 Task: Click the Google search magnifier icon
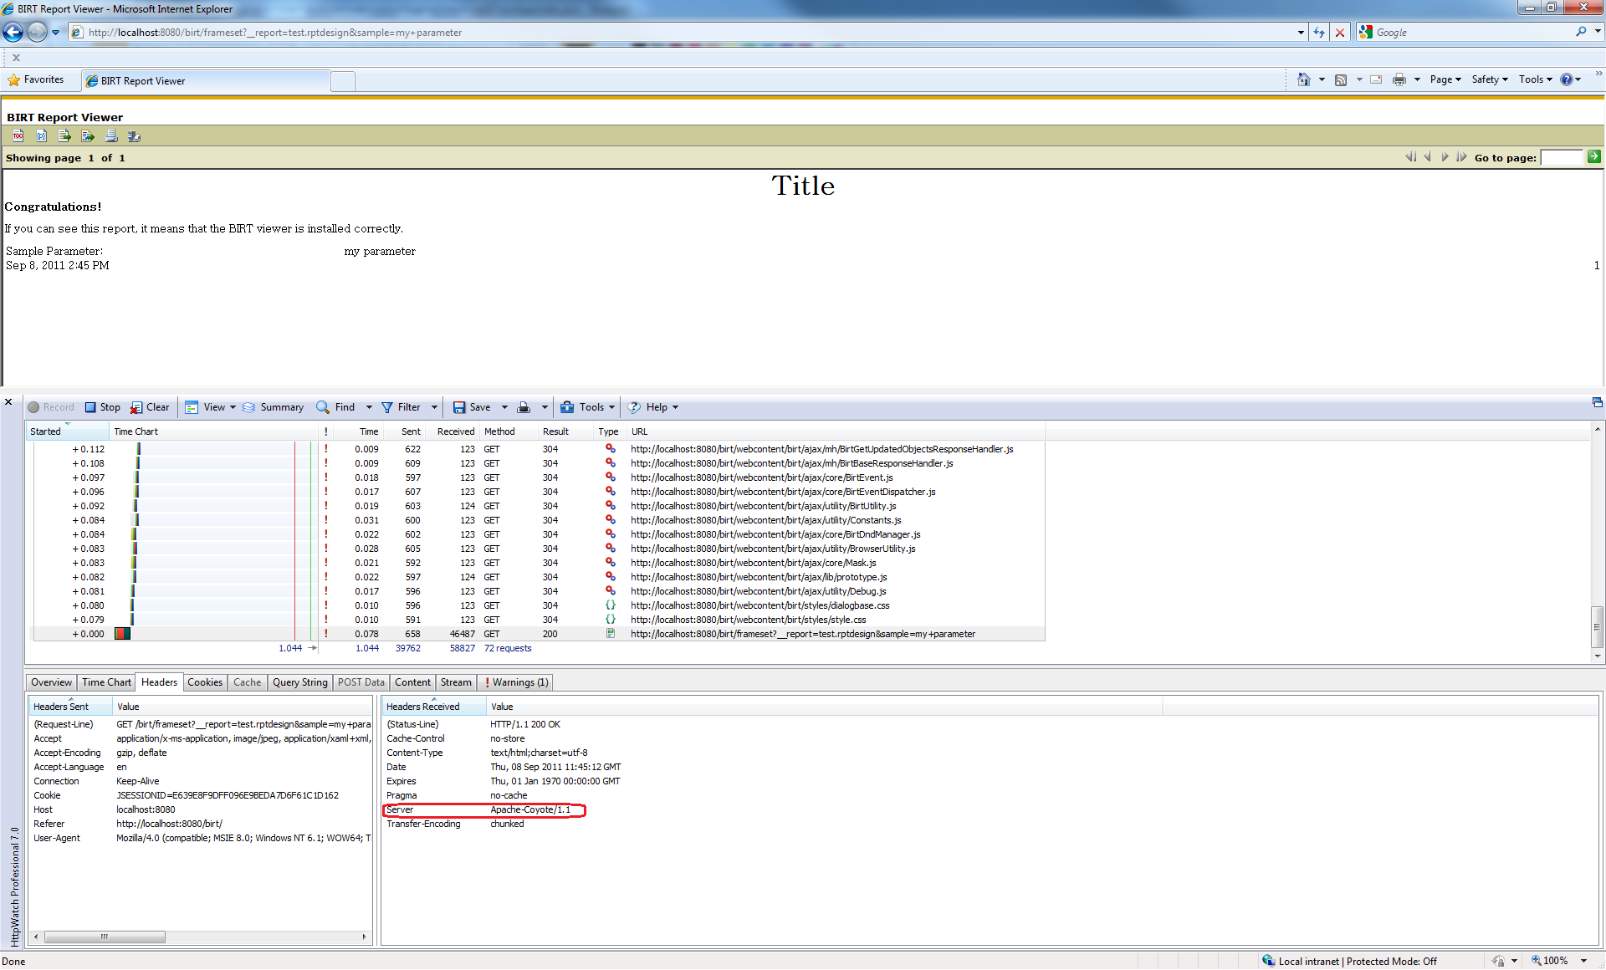point(1581,32)
